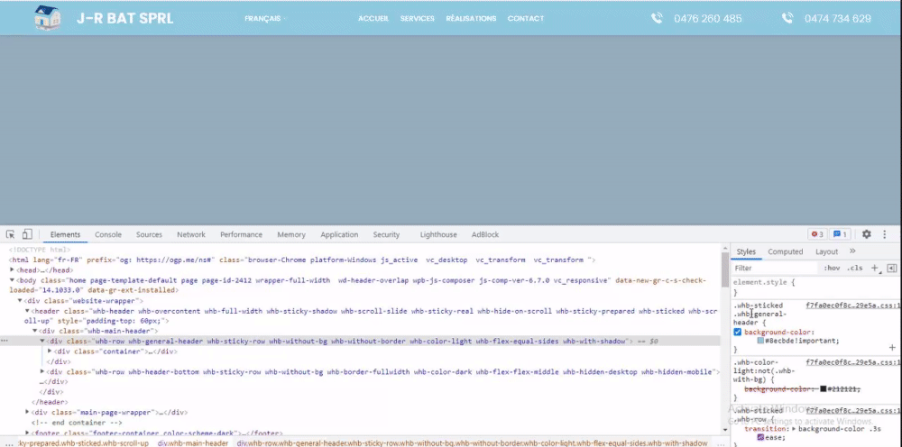
Task: Collapse the header whb-header node
Action: [27, 311]
